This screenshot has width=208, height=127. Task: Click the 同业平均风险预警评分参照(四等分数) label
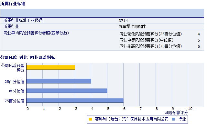tap(36, 33)
